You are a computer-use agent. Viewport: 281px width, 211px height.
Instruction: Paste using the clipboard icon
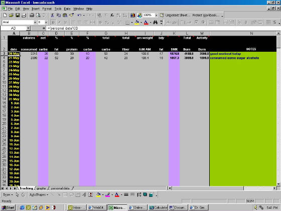(x=65, y=16)
